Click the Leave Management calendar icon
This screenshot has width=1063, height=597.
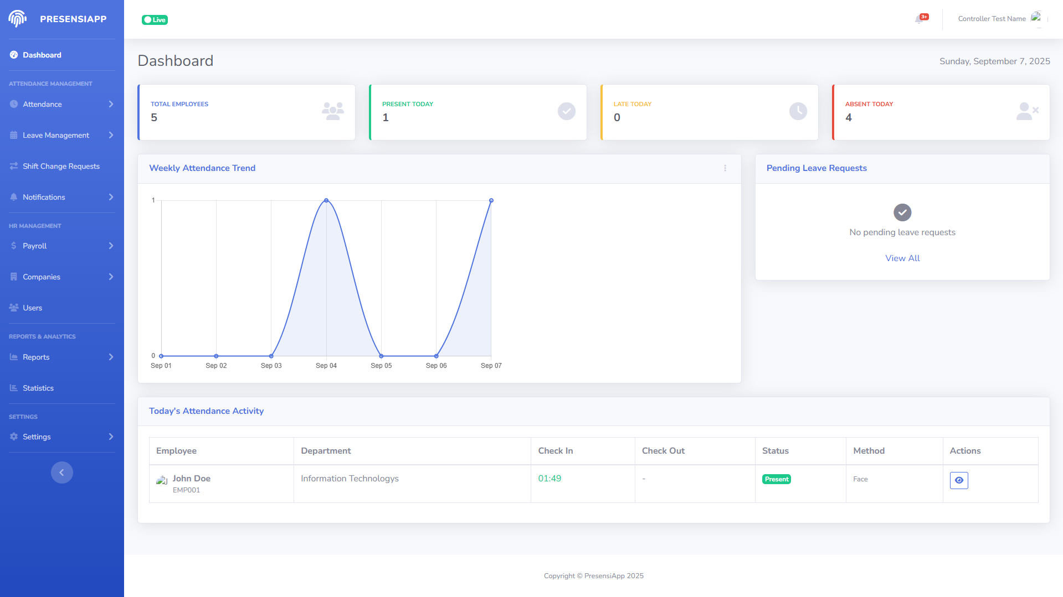pos(14,135)
